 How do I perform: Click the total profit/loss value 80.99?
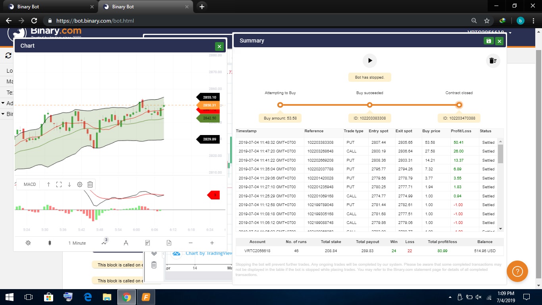pos(442,251)
